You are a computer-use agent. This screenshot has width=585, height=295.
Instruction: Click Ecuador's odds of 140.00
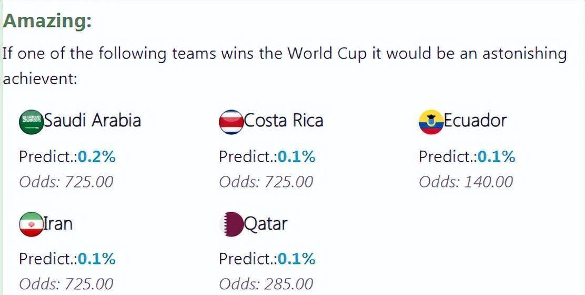[489, 182]
